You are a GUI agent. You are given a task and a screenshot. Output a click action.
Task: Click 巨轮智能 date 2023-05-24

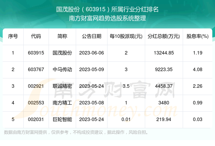pos(92,119)
